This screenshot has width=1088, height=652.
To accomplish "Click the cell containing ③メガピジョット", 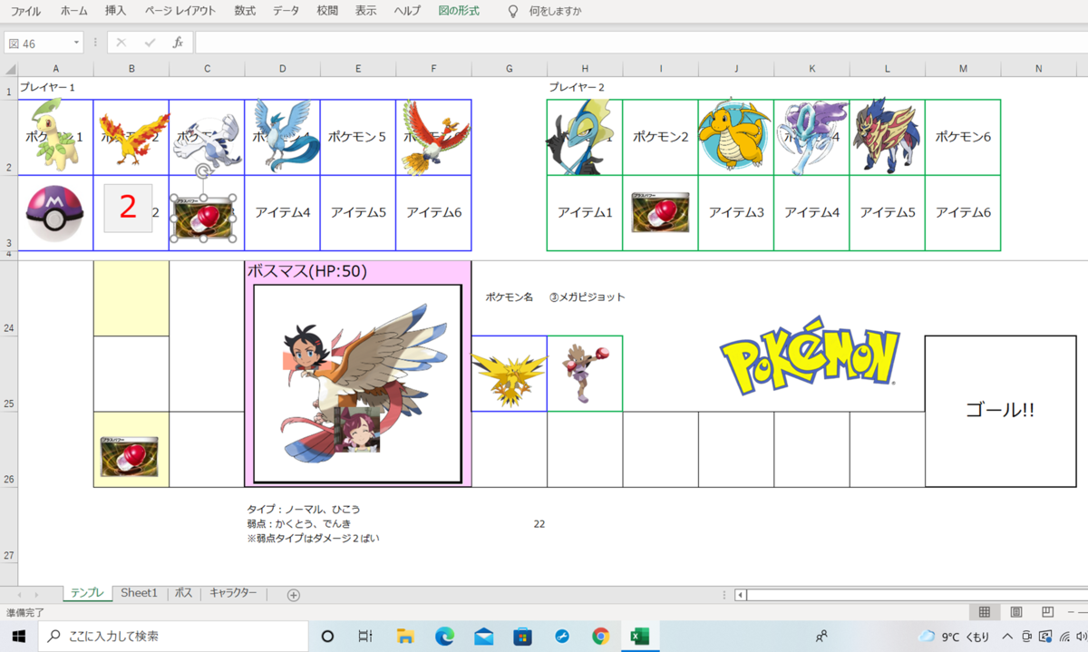I will click(x=588, y=297).
